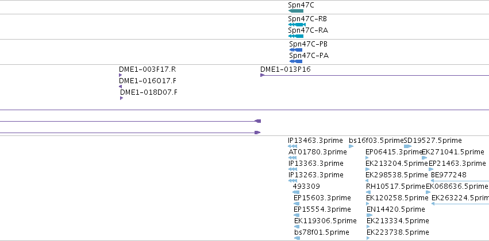
Task: Open the bs16f03.5prime feature label
Action: click(376, 141)
